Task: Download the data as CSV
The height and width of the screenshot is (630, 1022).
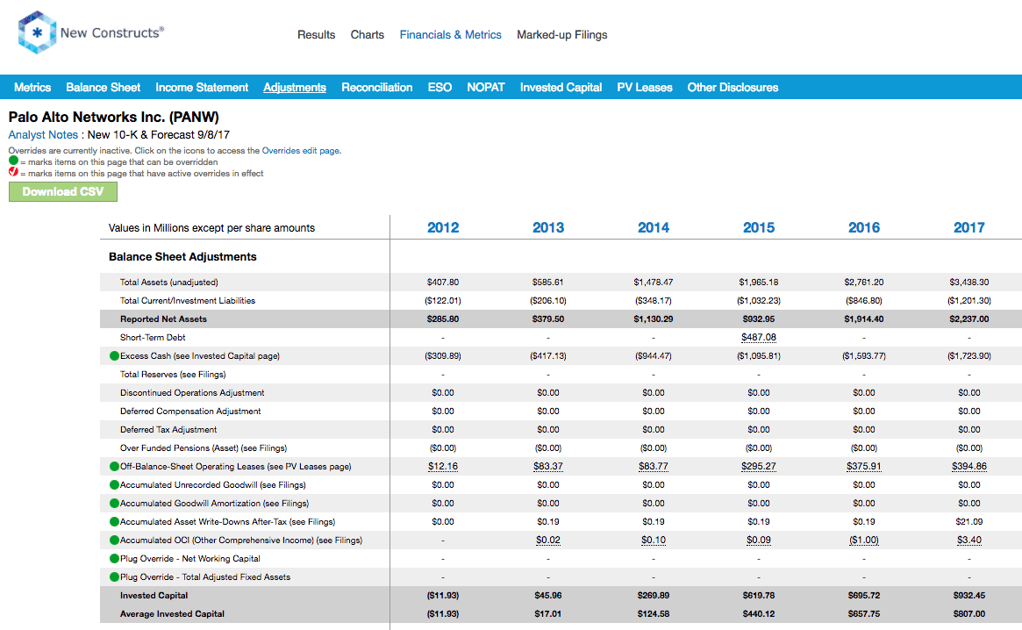Action: pyautogui.click(x=63, y=192)
